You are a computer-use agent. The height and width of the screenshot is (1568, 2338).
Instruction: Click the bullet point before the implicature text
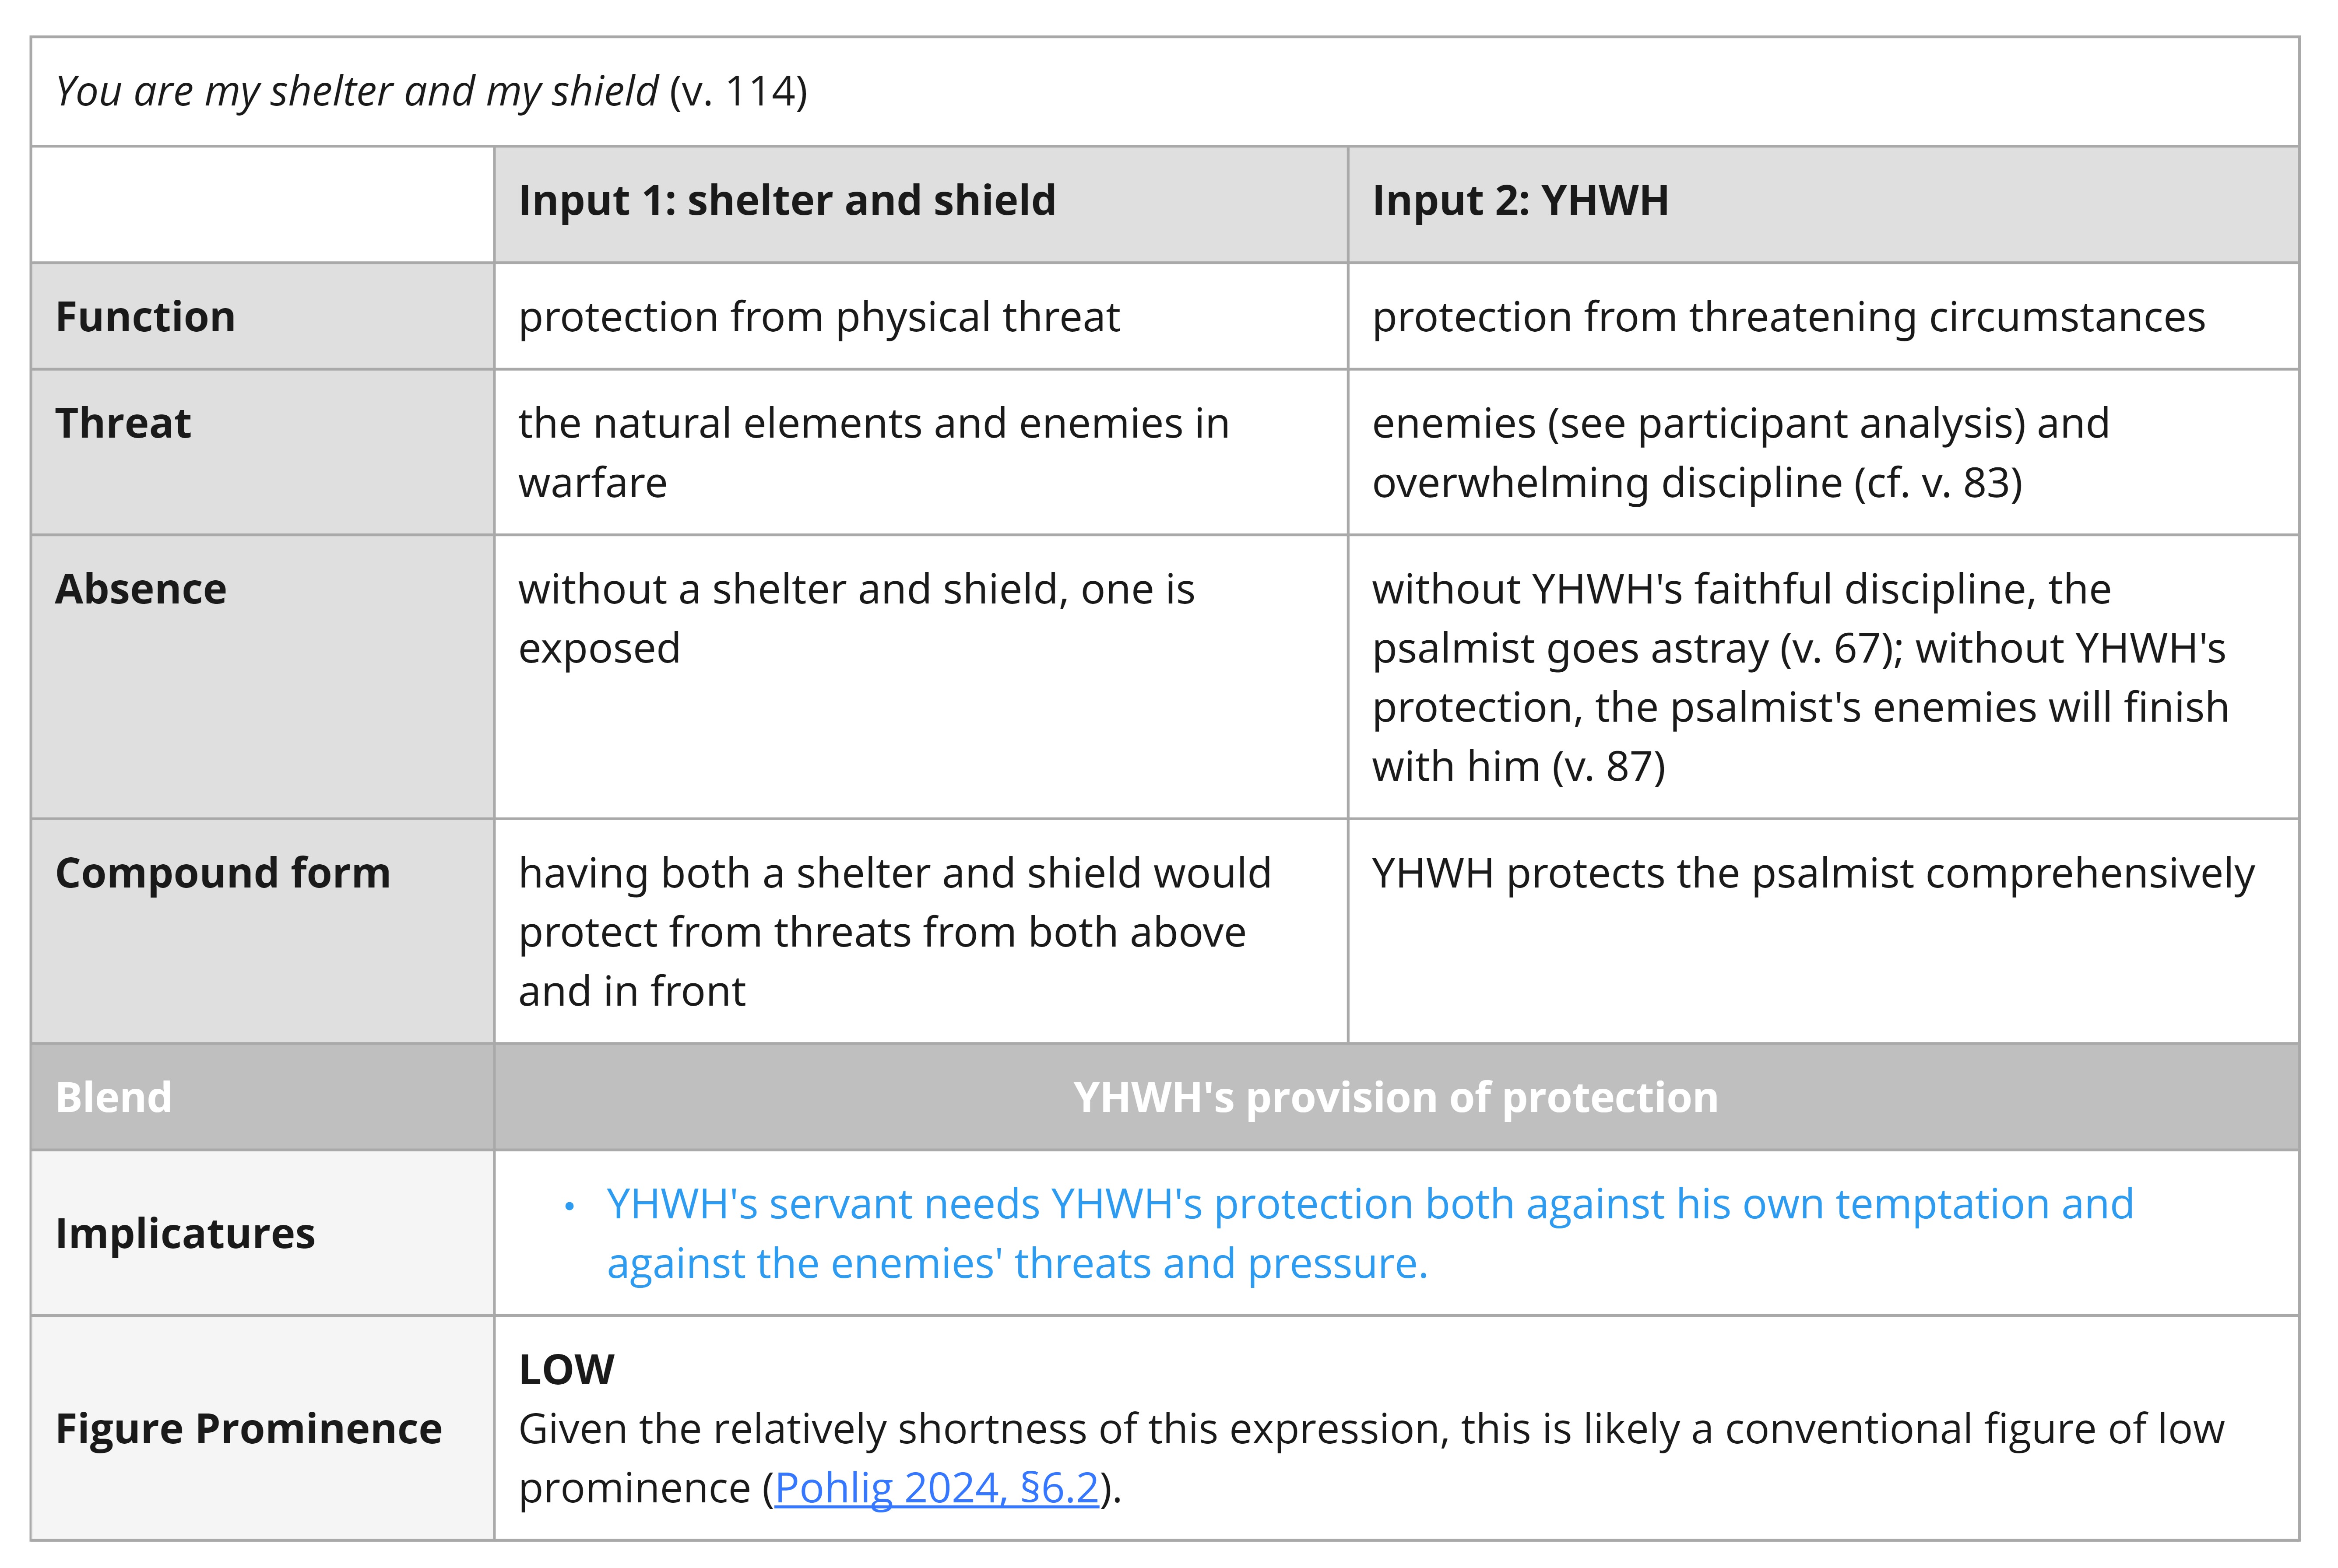tap(570, 1207)
